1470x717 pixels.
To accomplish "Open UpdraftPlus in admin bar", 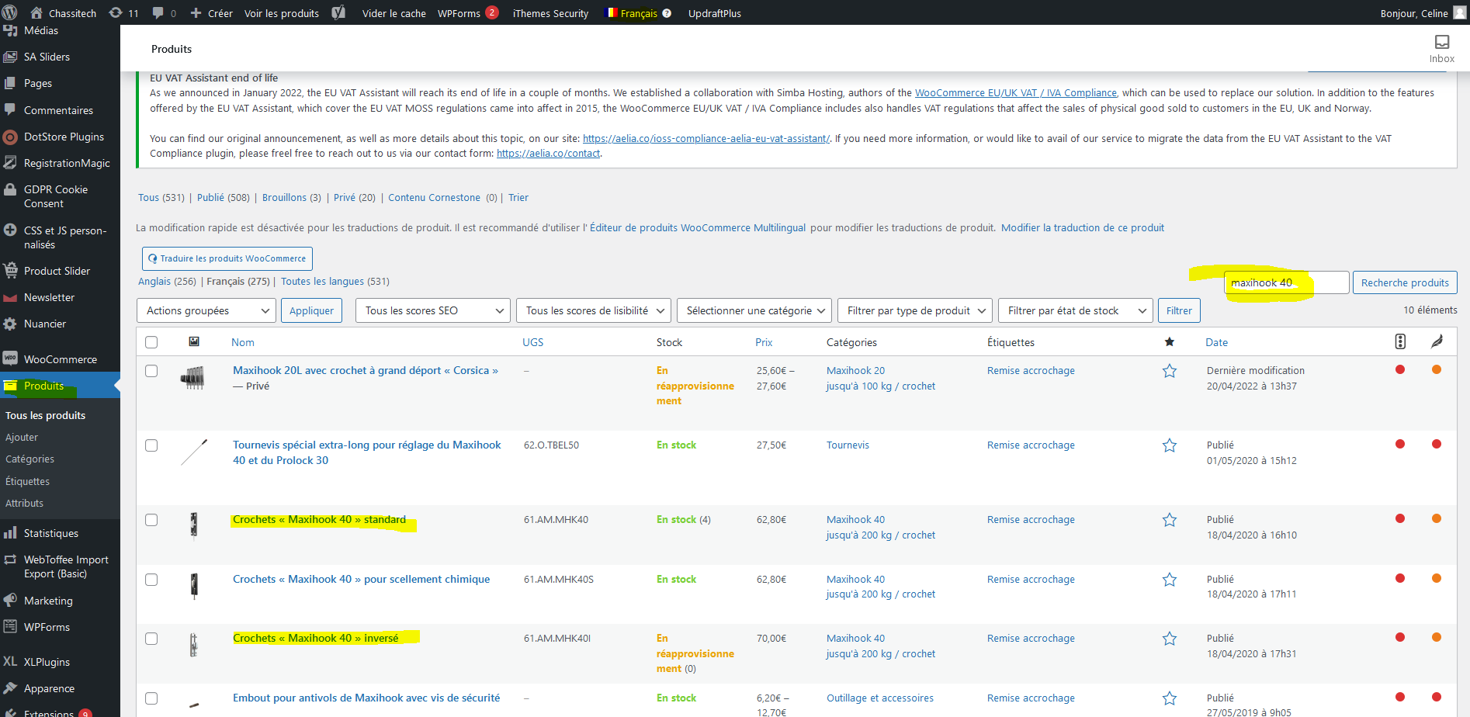I will (715, 13).
